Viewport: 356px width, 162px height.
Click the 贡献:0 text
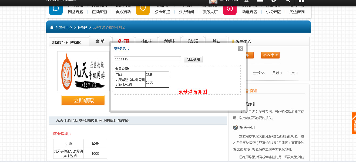pos(277,73)
